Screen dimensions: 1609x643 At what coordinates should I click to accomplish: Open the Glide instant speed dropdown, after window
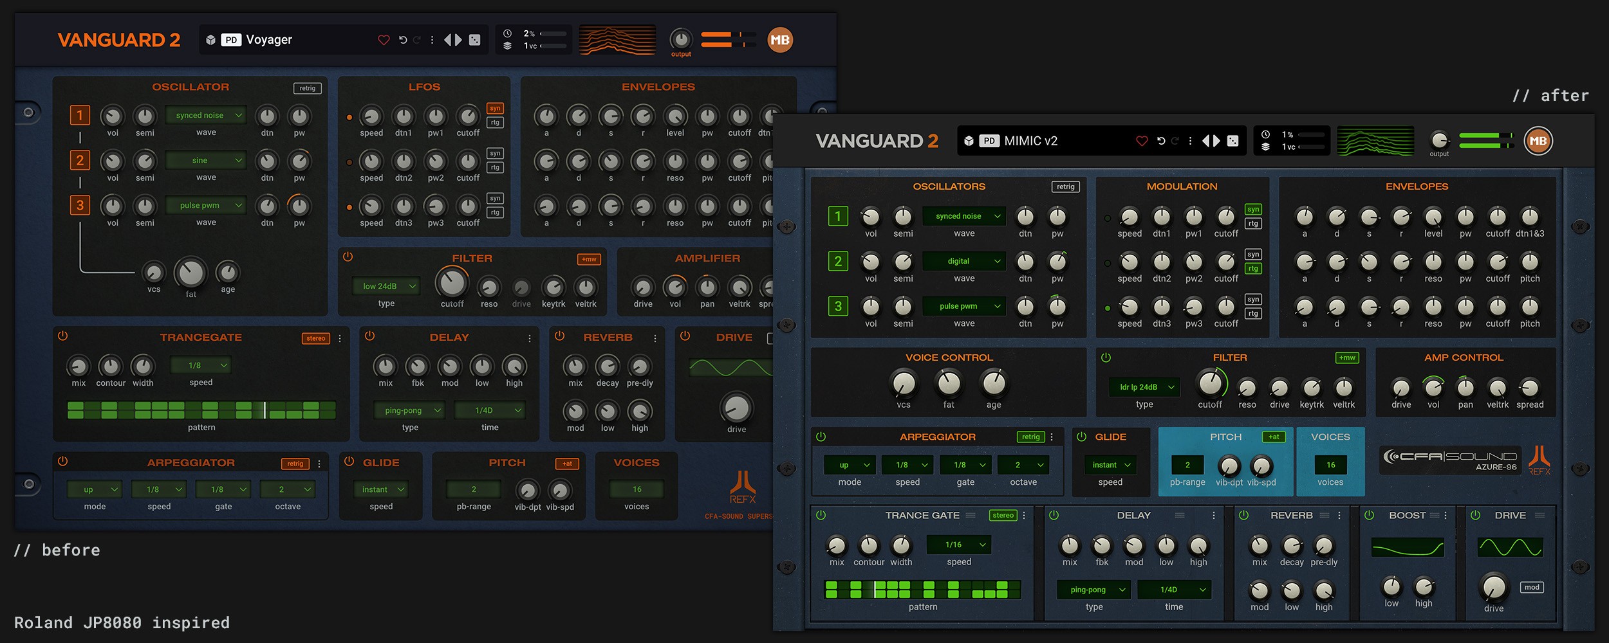pos(1110,465)
